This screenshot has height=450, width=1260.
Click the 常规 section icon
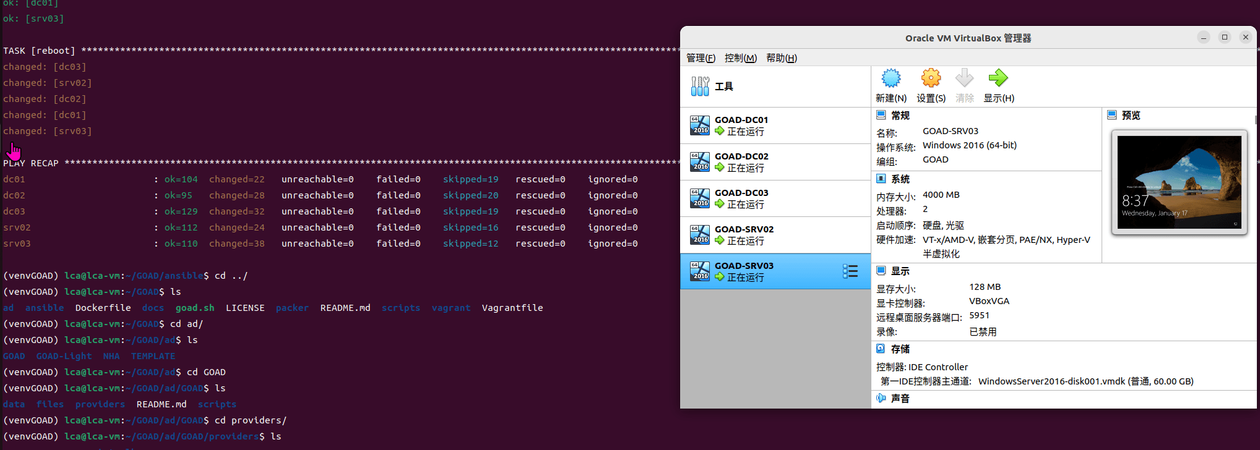coord(881,115)
